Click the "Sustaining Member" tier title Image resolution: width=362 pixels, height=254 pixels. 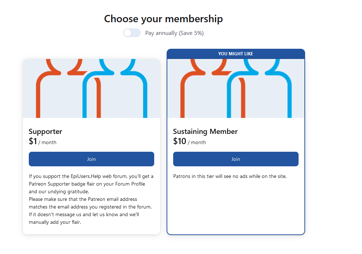click(205, 131)
